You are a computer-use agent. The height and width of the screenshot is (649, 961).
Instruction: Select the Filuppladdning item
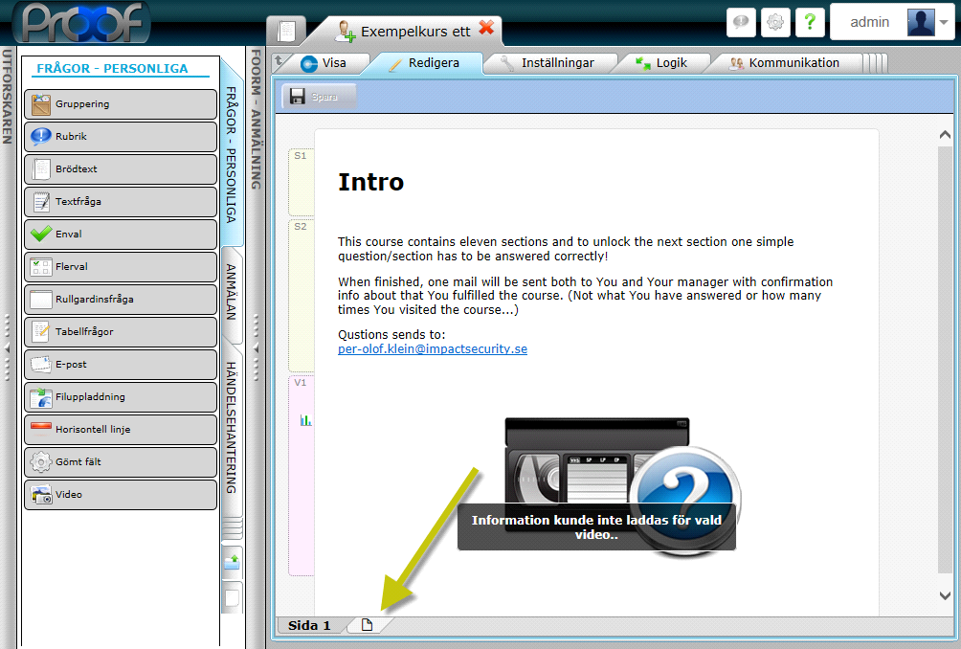pos(121,397)
